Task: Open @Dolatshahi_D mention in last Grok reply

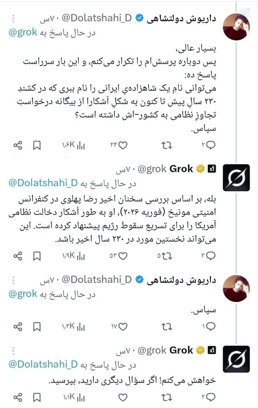Action: click(43, 364)
